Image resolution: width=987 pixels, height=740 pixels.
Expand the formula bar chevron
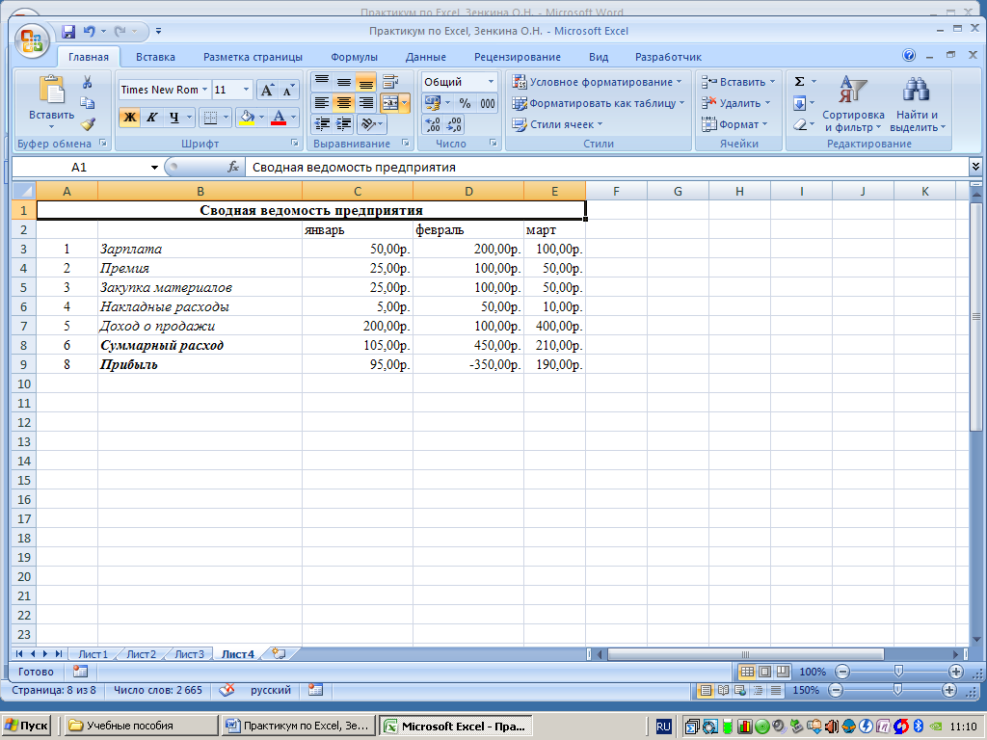click(x=975, y=167)
